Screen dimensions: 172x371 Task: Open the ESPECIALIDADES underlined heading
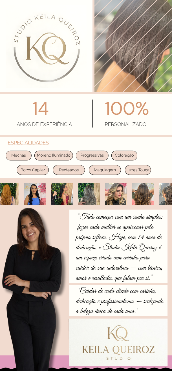pyautogui.click(x=28, y=143)
